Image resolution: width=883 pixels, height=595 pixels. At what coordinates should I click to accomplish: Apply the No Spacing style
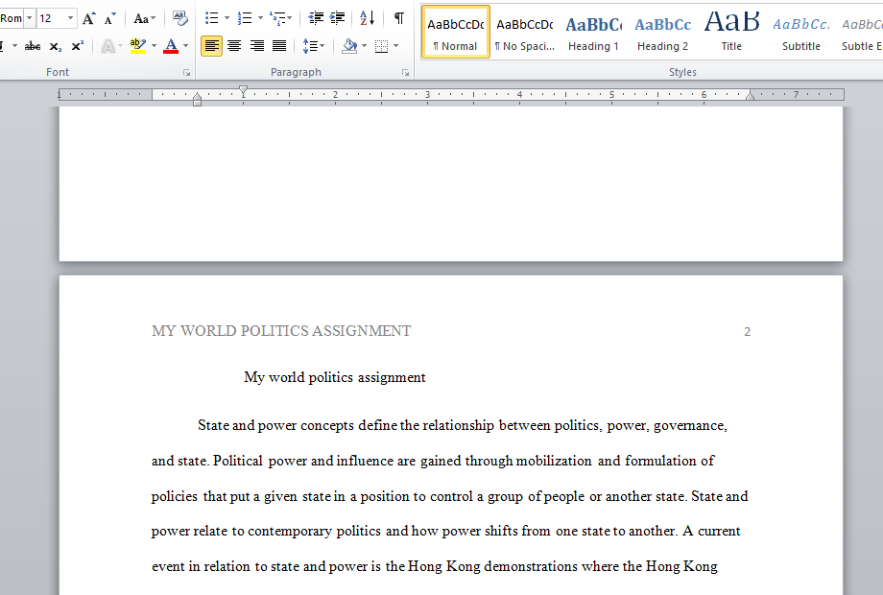[525, 32]
